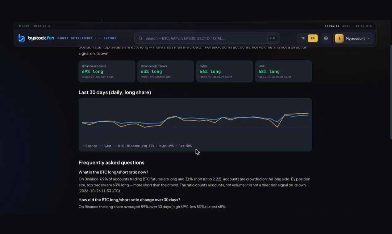Screen dimensions: 392x234
Task: Click the circular play icon button
Action: [x=326, y=38]
